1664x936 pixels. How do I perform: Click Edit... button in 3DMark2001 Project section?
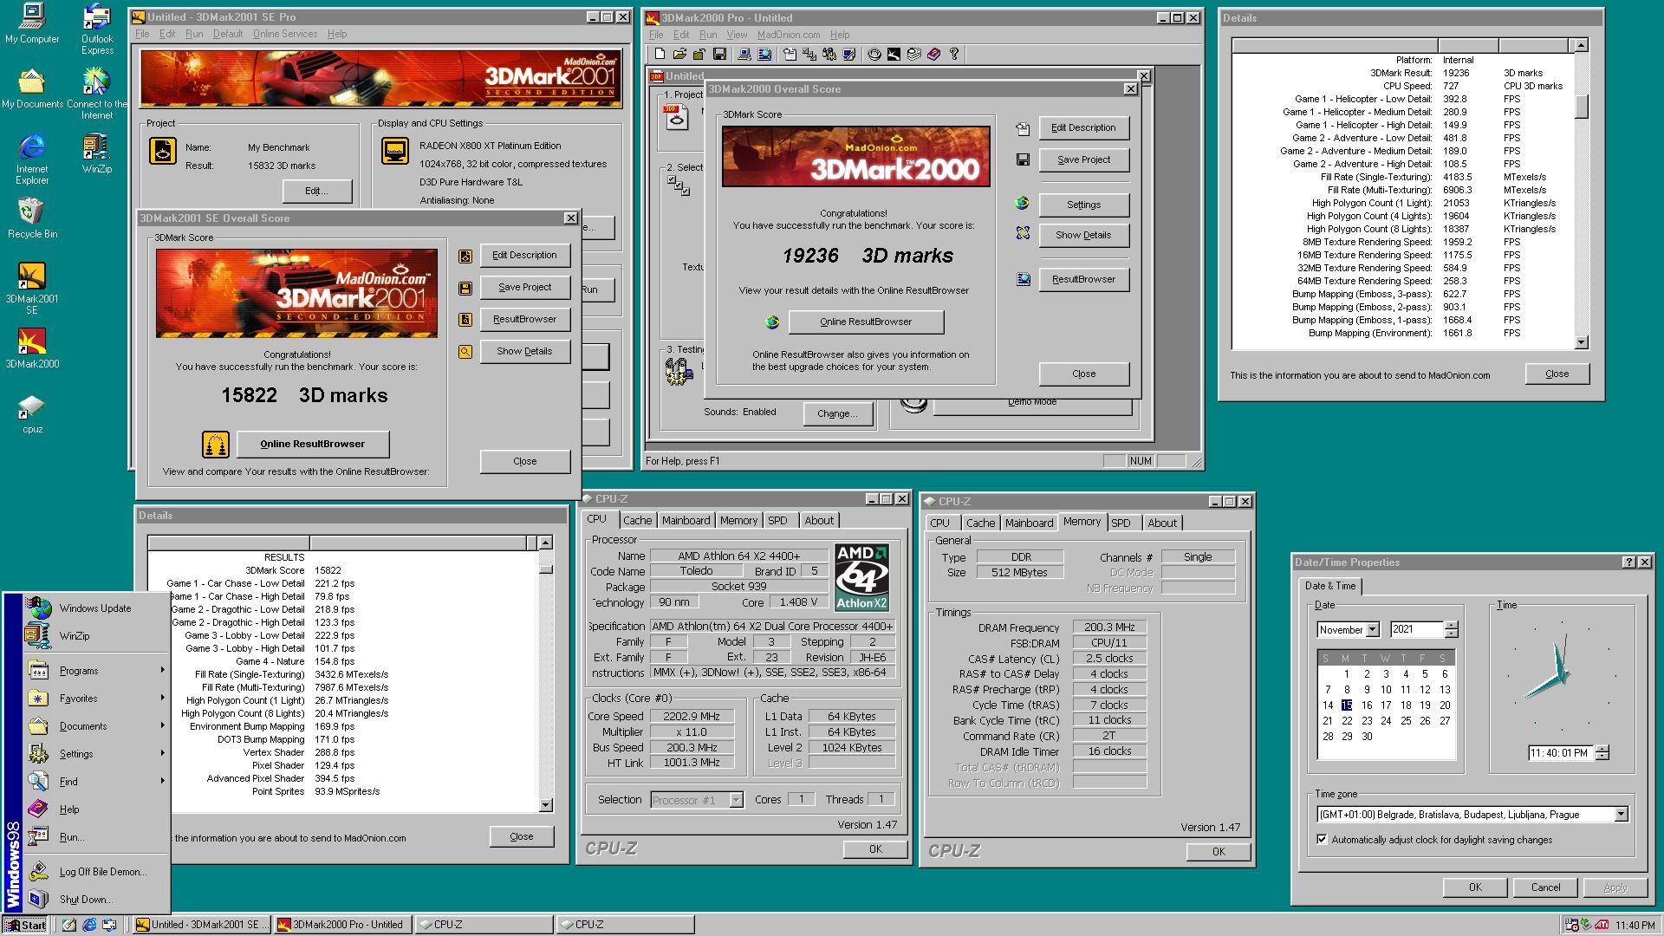point(316,191)
